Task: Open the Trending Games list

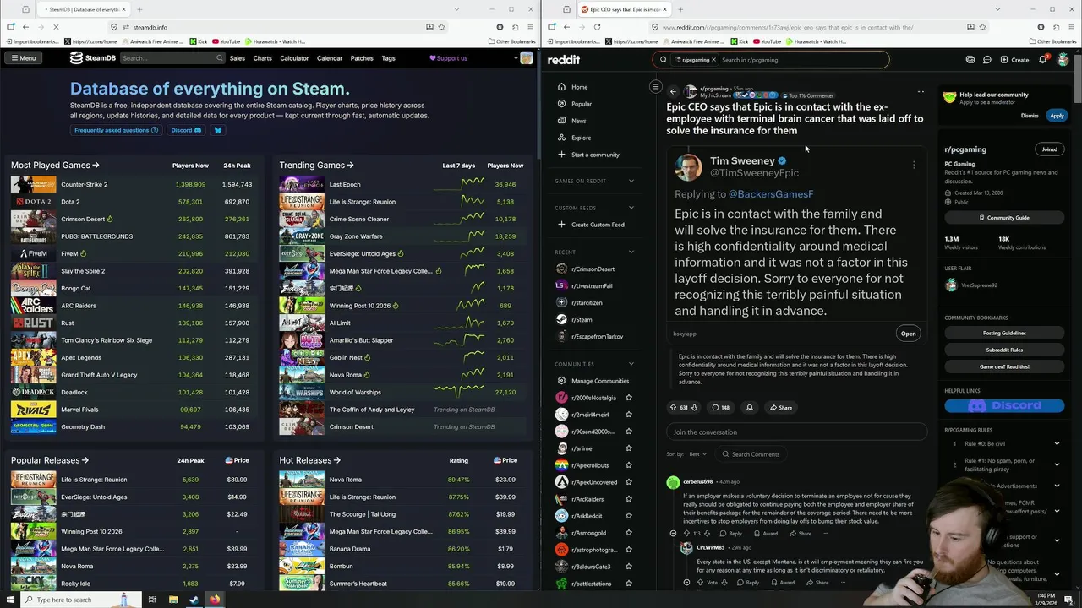Action: coord(316,166)
